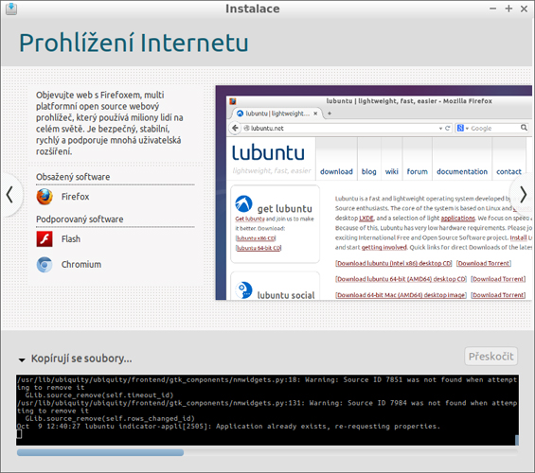The image size is (535, 473).
Task: Click the Firefox back arrow in the screenshot
Action: click(x=235, y=128)
